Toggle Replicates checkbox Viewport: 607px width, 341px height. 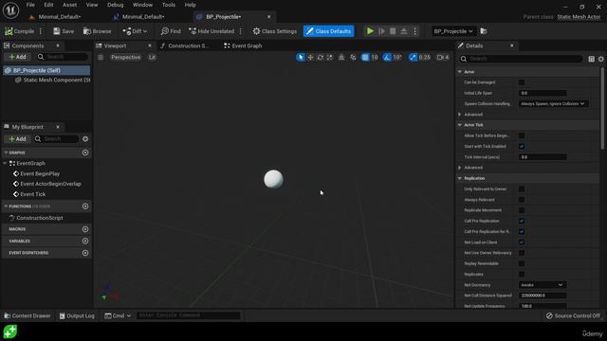click(522, 274)
